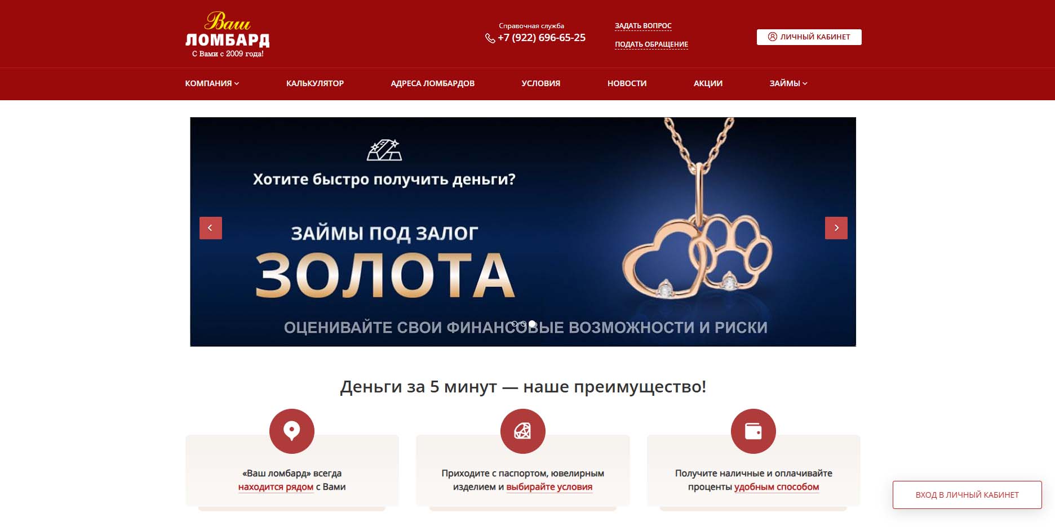Select the third slider dot
This screenshot has height=527, width=1055.
[x=532, y=324]
